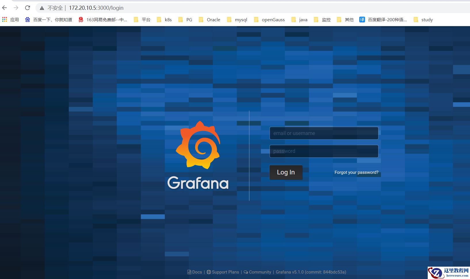Click the Grafana logo swirl
The image size is (470, 279).
(x=198, y=145)
